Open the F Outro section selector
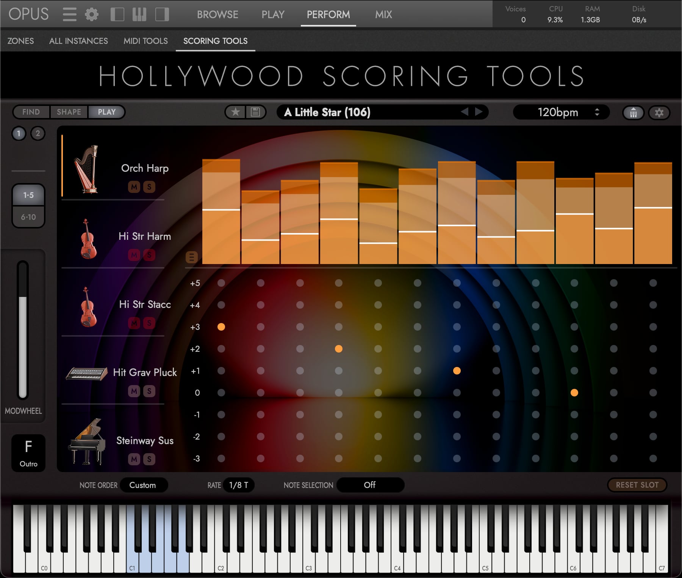682x578 pixels. pos(28,453)
